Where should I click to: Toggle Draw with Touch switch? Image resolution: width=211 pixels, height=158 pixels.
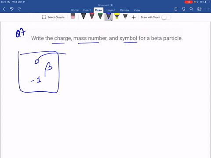(x=166, y=17)
